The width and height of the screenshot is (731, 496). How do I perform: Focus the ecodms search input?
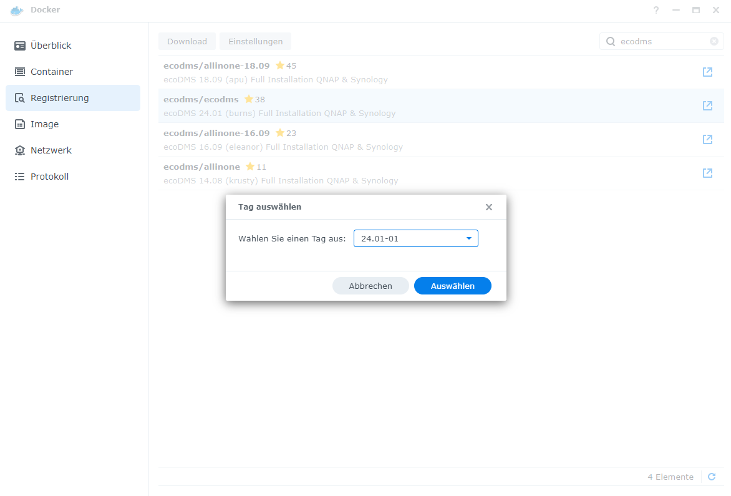coord(662,41)
